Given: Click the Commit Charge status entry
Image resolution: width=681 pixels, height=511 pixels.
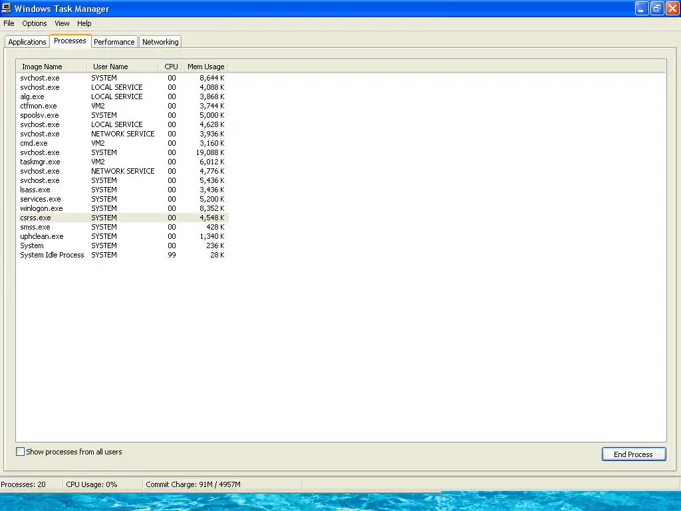Looking at the screenshot, I should point(194,484).
